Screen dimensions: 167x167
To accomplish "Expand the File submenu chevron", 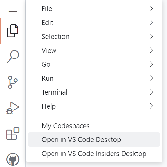I will pyautogui.click(x=151, y=9).
